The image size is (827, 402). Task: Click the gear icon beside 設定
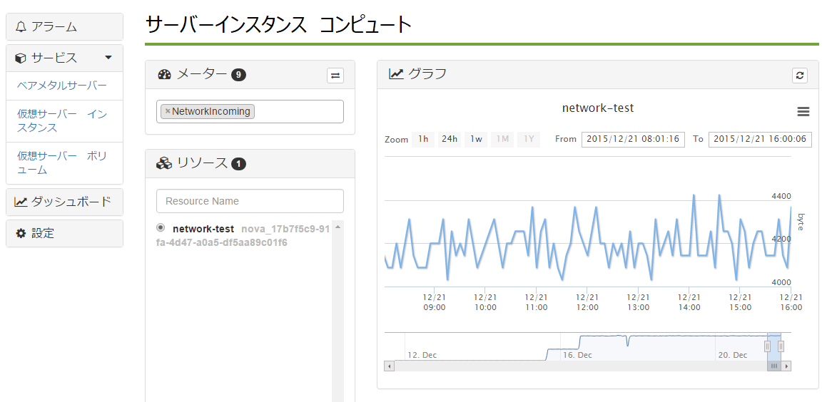click(x=21, y=233)
